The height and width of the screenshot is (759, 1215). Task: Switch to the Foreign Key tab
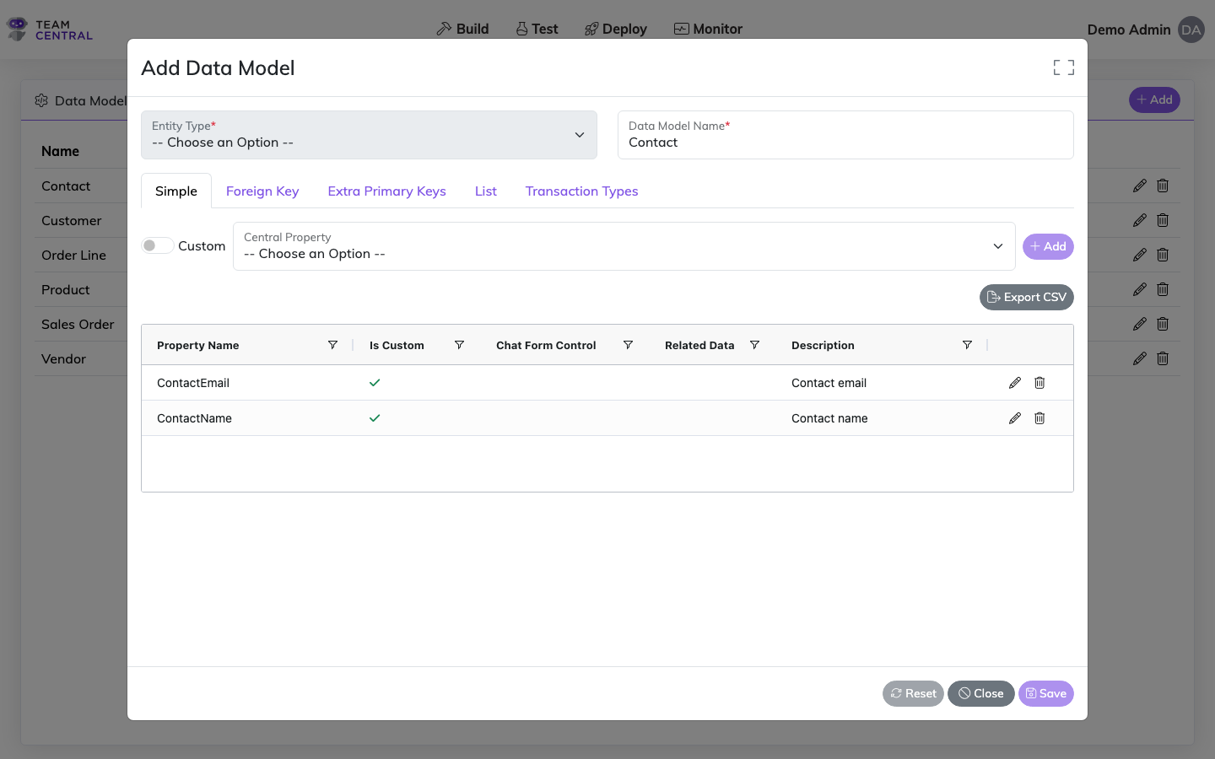(x=262, y=191)
